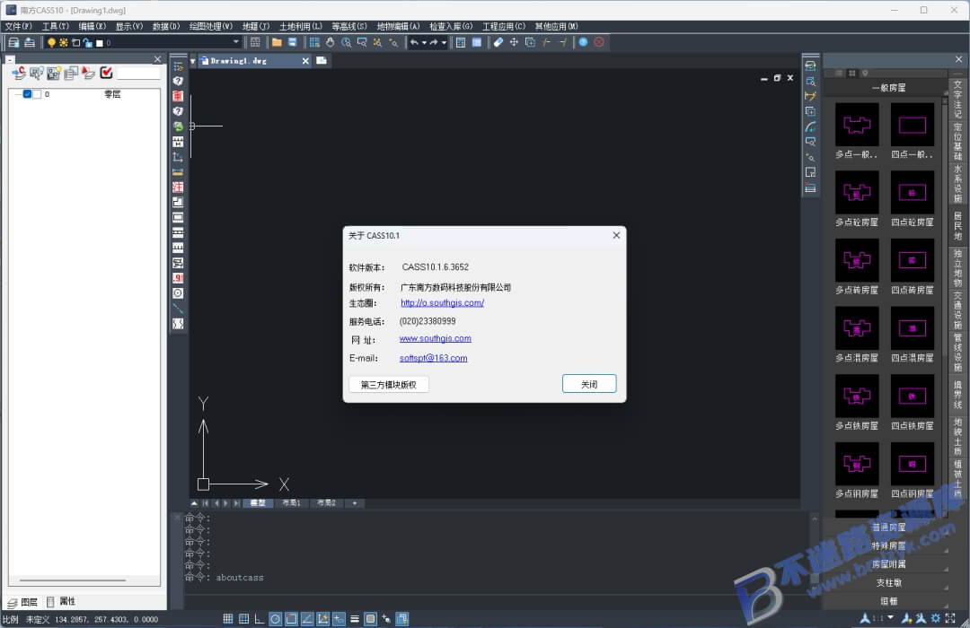Switch to the 布局1 layout tab
Image resolution: width=970 pixels, height=628 pixels.
click(291, 503)
